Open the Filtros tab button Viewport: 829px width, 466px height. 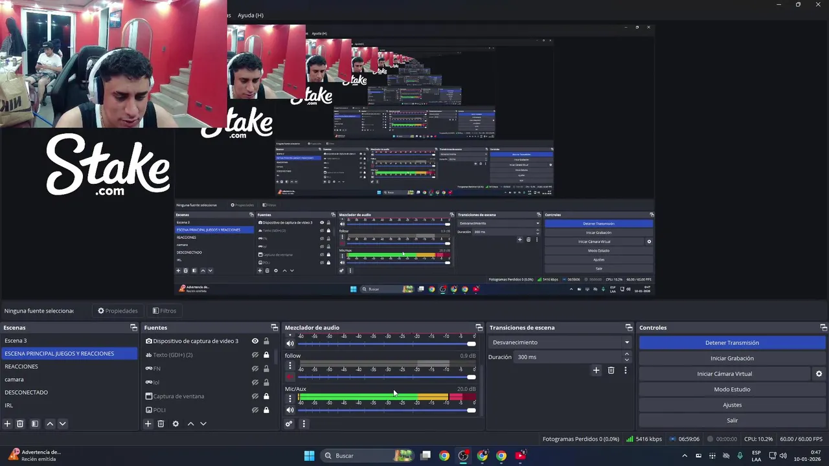click(x=165, y=311)
